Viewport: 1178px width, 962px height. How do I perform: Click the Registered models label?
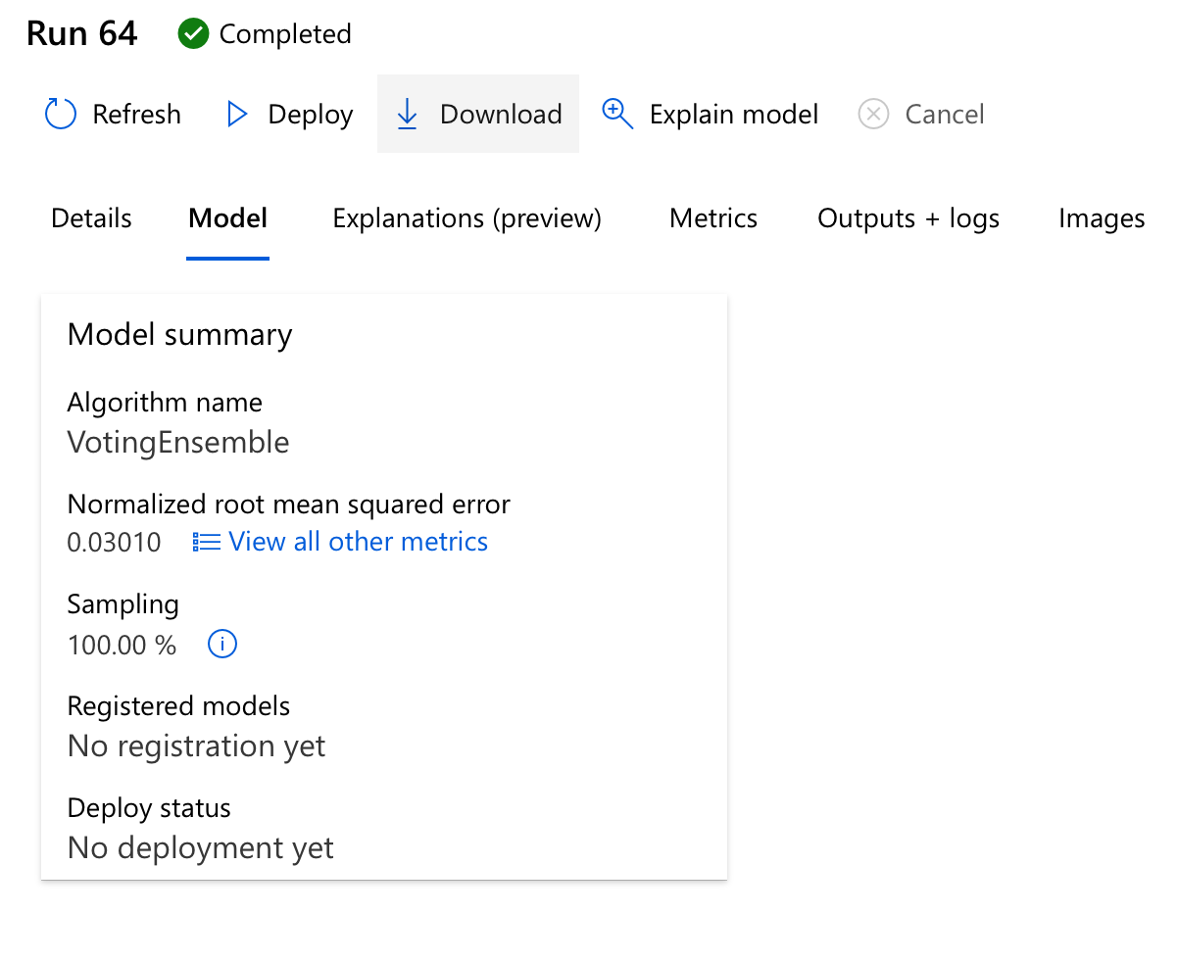pos(179,706)
